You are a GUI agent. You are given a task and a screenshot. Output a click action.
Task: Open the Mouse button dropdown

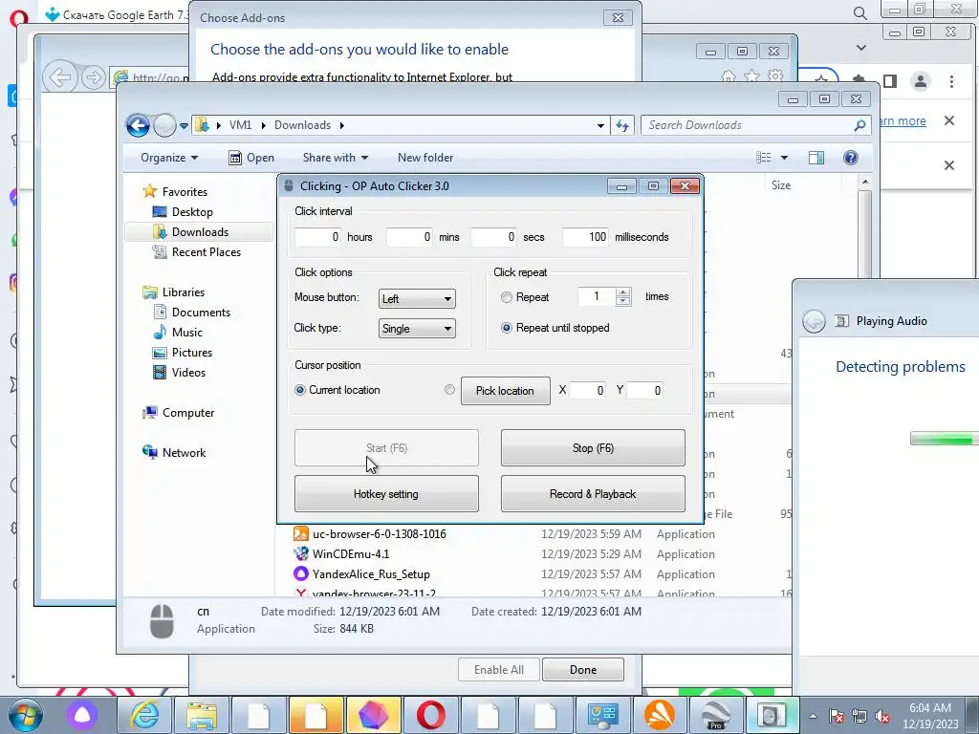click(417, 299)
